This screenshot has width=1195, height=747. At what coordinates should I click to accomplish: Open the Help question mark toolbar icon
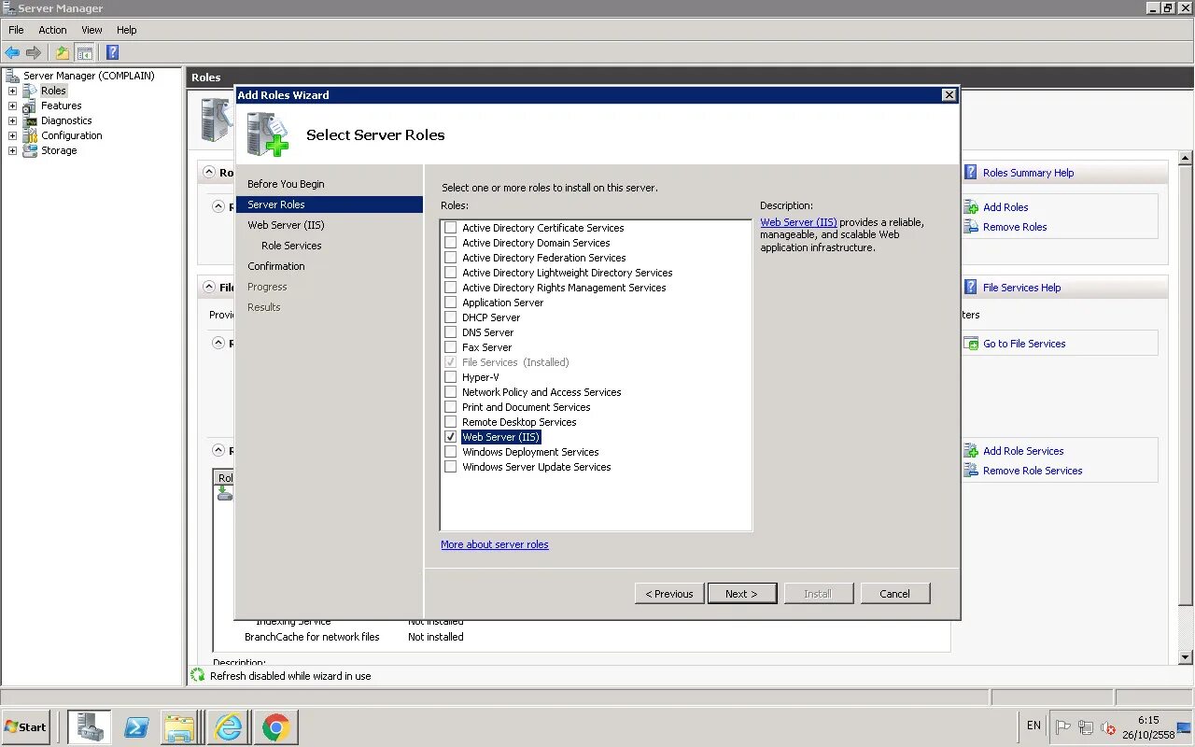[x=112, y=52]
